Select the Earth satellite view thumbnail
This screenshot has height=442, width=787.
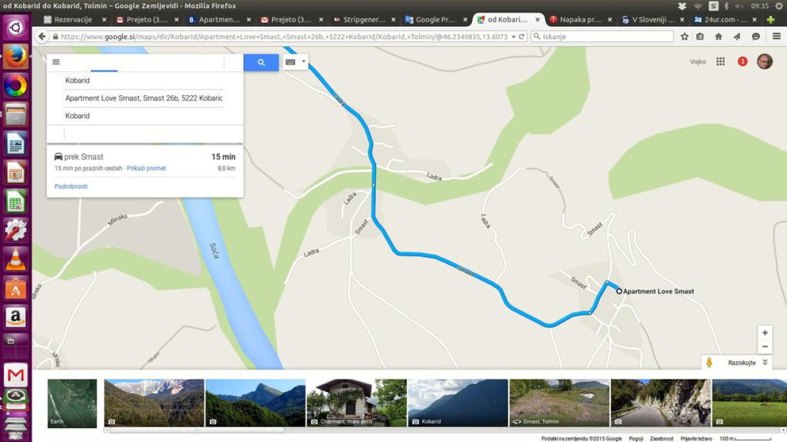(x=72, y=403)
